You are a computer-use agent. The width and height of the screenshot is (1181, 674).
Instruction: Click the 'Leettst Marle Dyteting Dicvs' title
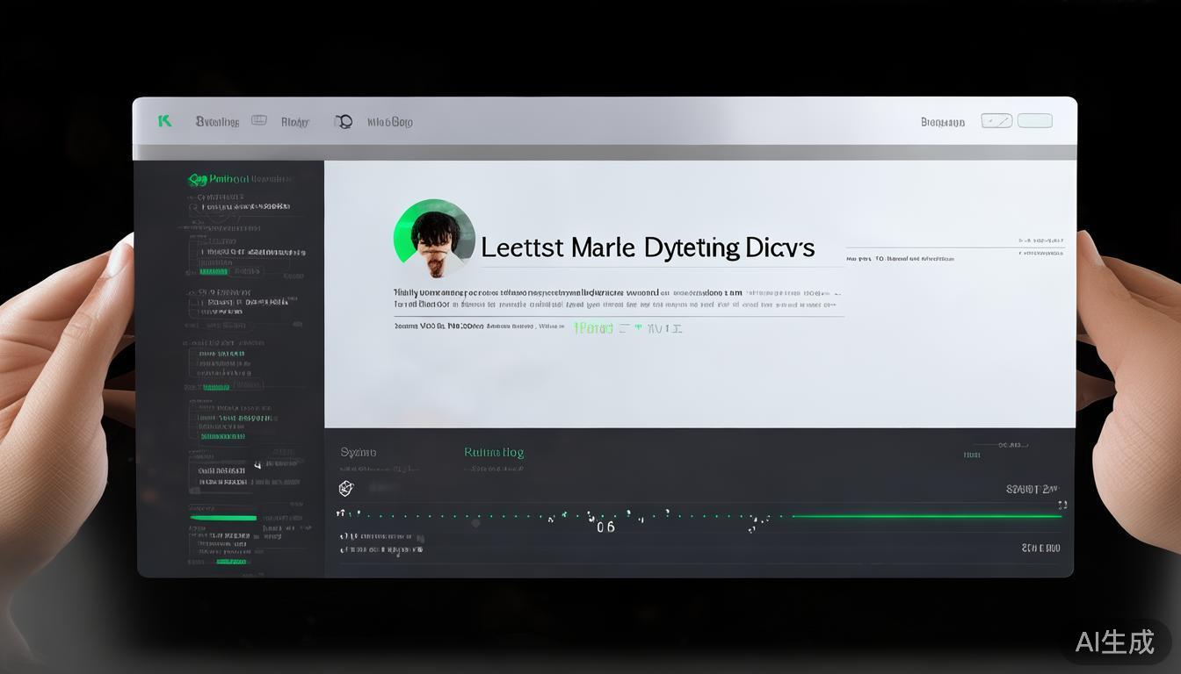click(648, 247)
